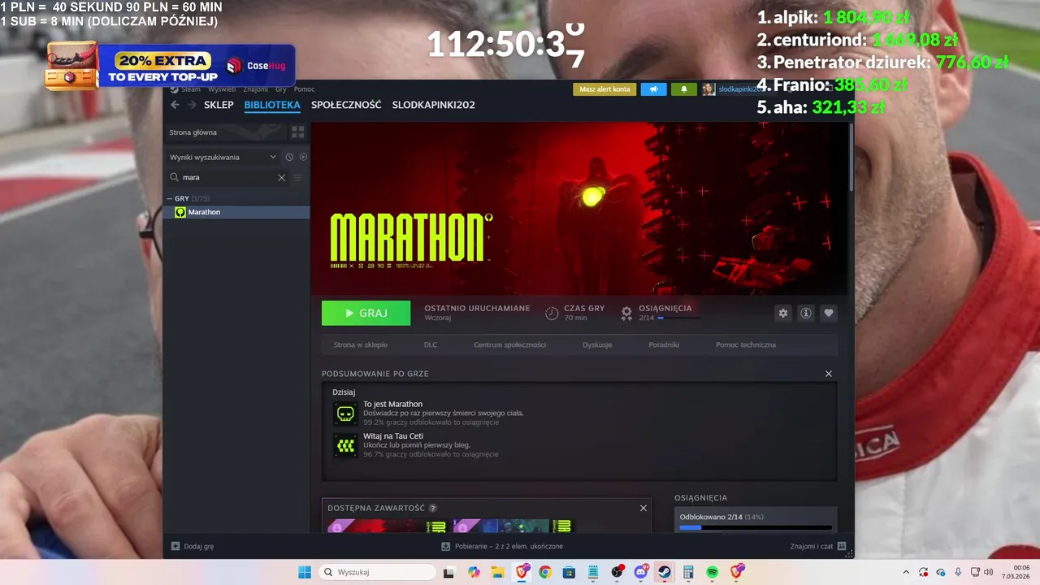The image size is (1040, 585).
Task: Open Microsoft Store from taskbar
Action: (569, 572)
